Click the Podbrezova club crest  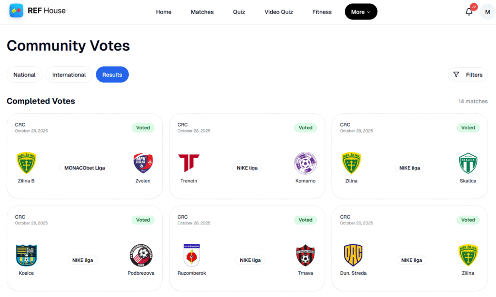[x=143, y=255]
